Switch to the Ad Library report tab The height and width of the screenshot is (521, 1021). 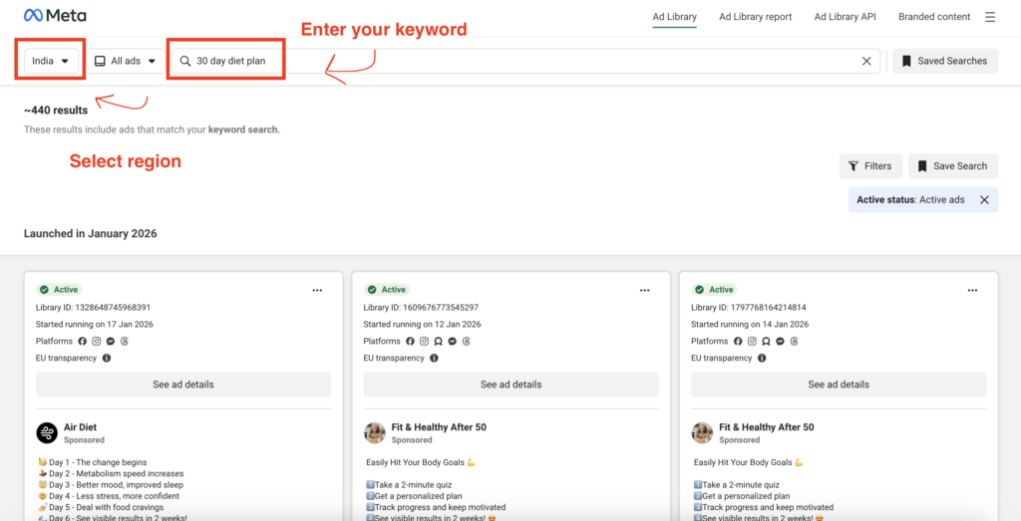coord(755,17)
